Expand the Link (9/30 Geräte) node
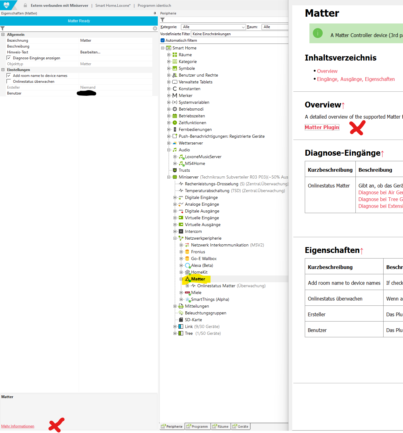Viewport: 403px width, 433px height. pyautogui.click(x=175, y=326)
